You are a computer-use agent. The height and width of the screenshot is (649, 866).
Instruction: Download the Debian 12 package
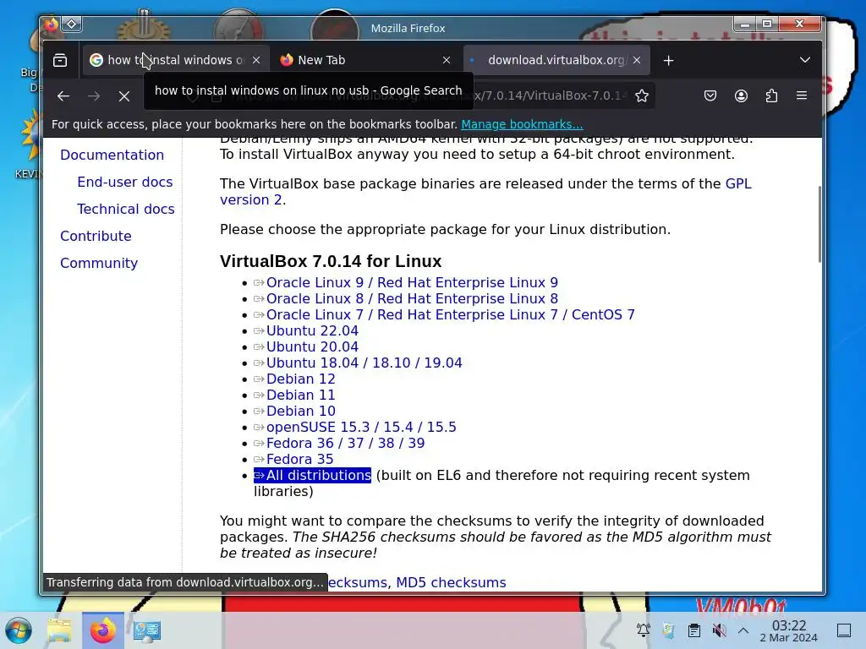tap(300, 379)
